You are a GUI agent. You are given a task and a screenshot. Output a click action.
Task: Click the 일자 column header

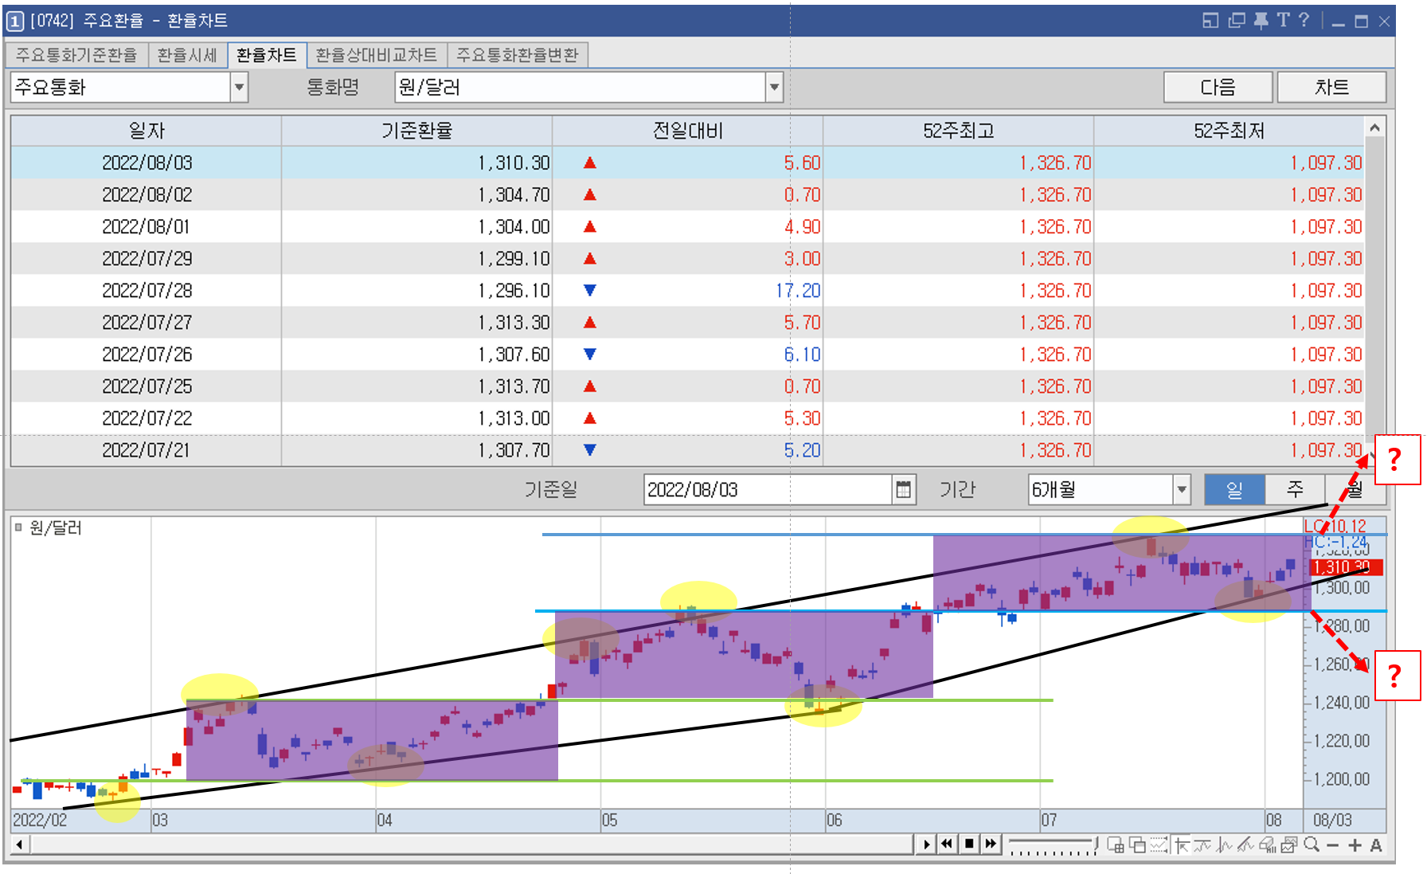click(x=147, y=131)
